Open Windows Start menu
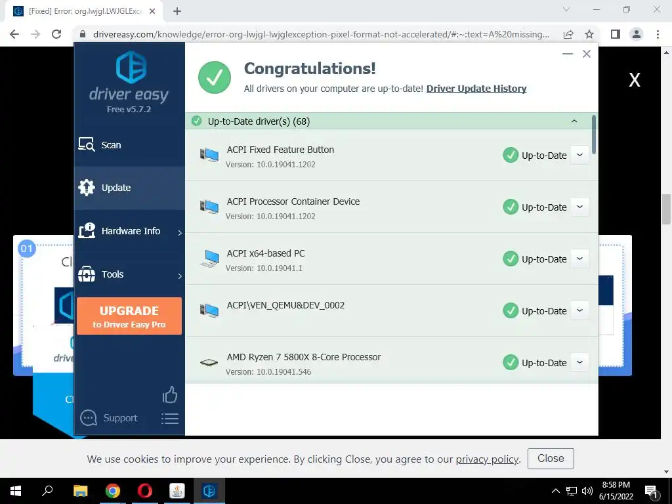 coord(16,491)
